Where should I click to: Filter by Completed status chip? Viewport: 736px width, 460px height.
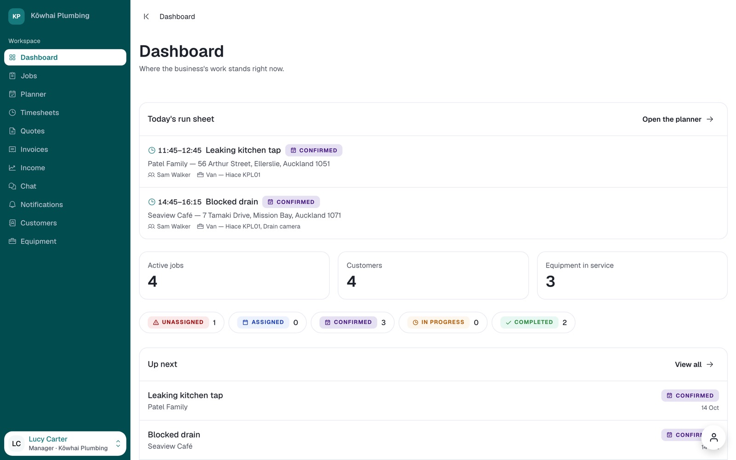click(x=534, y=322)
